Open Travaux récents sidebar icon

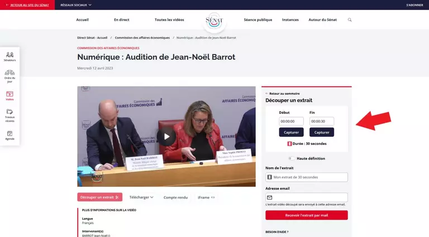(9, 115)
